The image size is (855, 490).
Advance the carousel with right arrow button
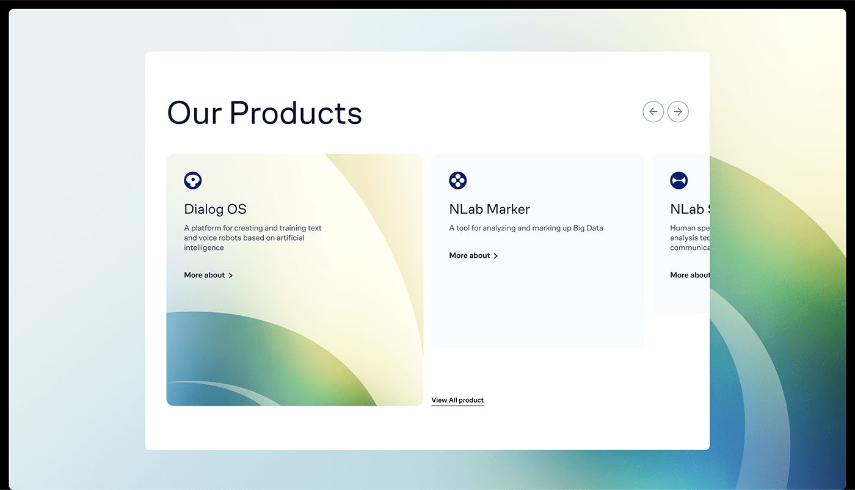coord(678,112)
